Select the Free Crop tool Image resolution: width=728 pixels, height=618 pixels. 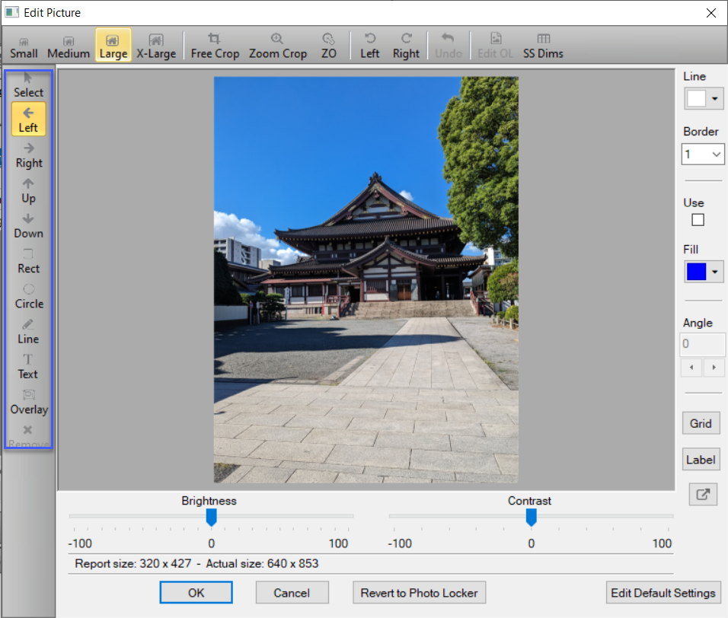click(215, 46)
